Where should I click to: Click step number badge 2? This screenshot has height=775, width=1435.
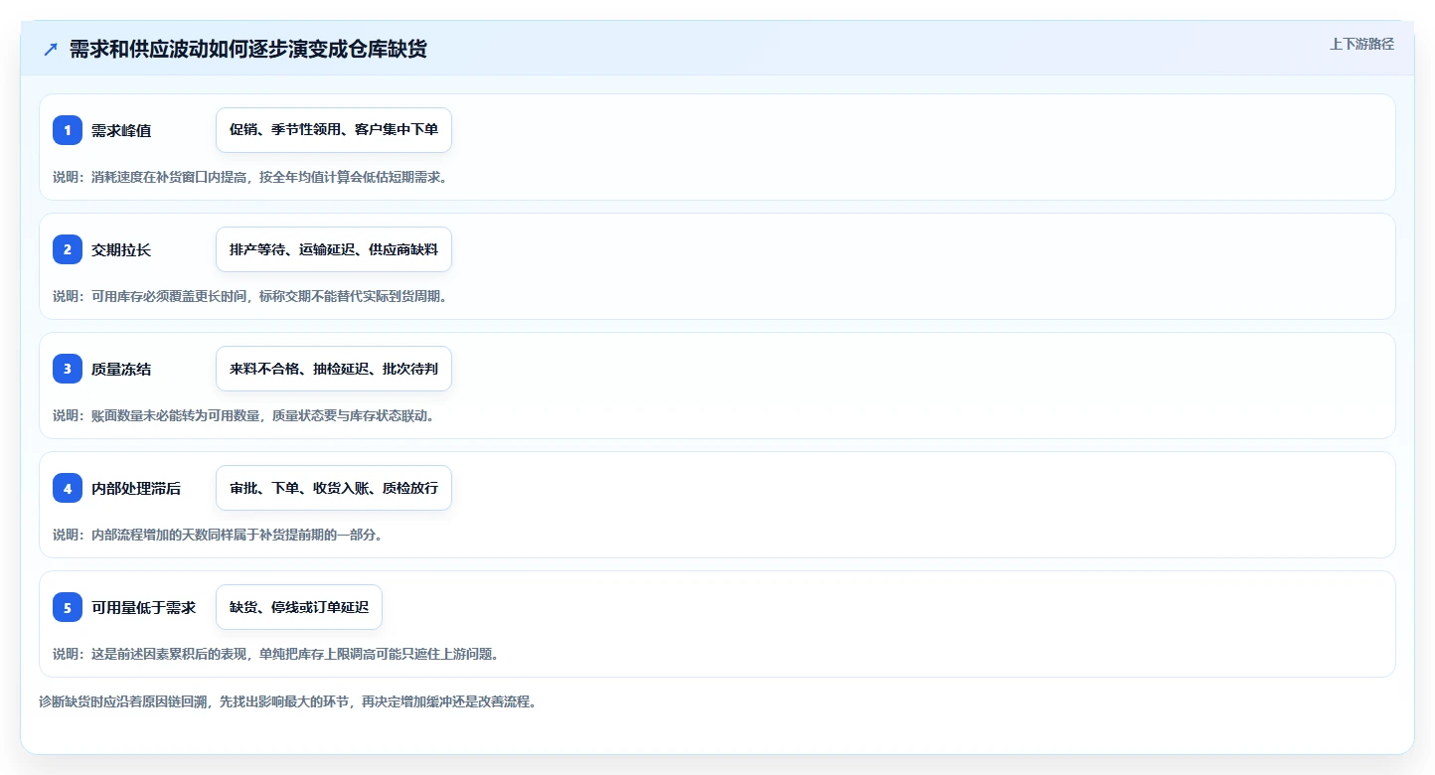[x=68, y=249]
